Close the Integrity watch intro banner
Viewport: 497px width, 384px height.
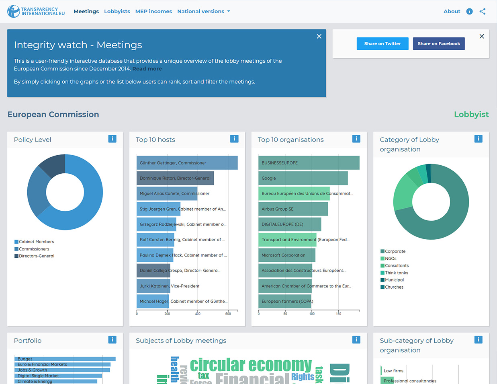[x=319, y=36]
